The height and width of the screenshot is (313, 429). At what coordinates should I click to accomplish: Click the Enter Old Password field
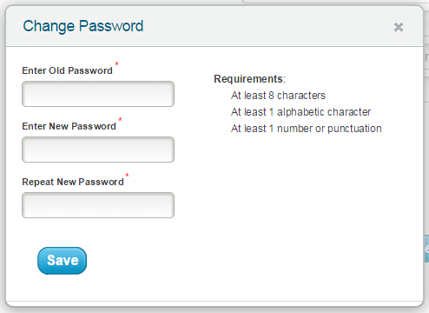(x=98, y=94)
